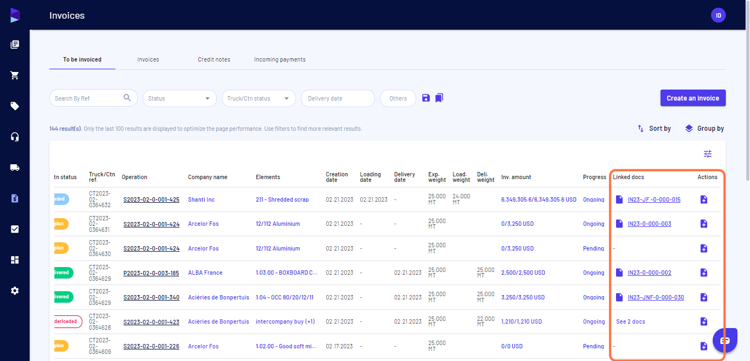Open the chat support bubble
The width and height of the screenshot is (750, 361).
point(725,341)
